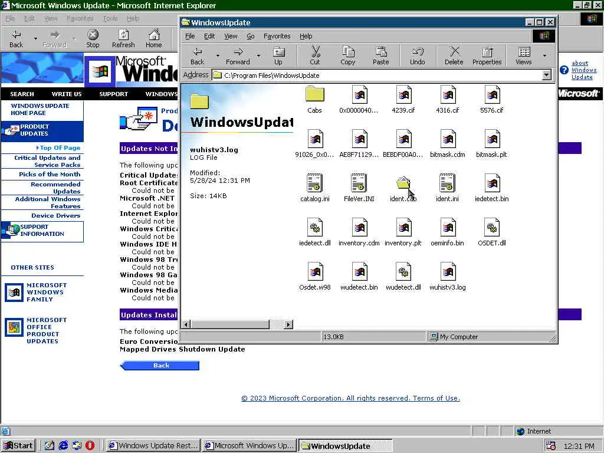The width and height of the screenshot is (604, 453).
Task: Click Internet Explorer's Home button
Action: (154, 38)
